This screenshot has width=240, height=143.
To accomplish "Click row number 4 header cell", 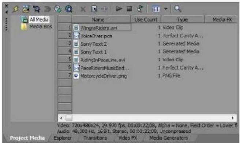I will tap(65, 51).
